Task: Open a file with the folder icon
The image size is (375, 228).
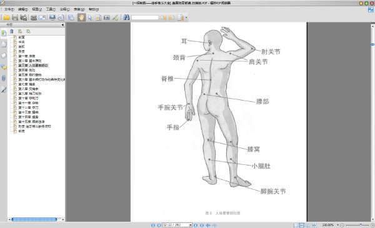Action: tap(6, 17)
